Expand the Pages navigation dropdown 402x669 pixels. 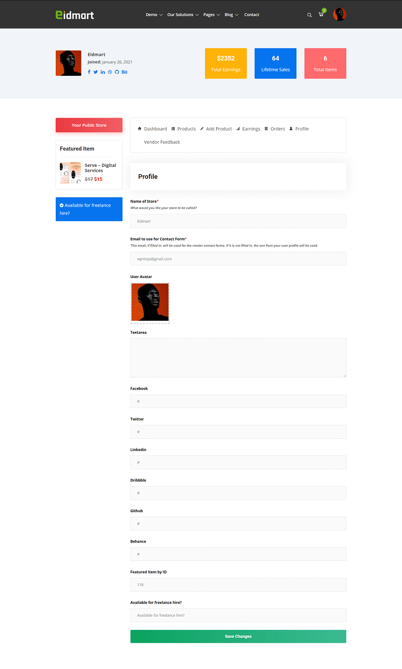[209, 15]
